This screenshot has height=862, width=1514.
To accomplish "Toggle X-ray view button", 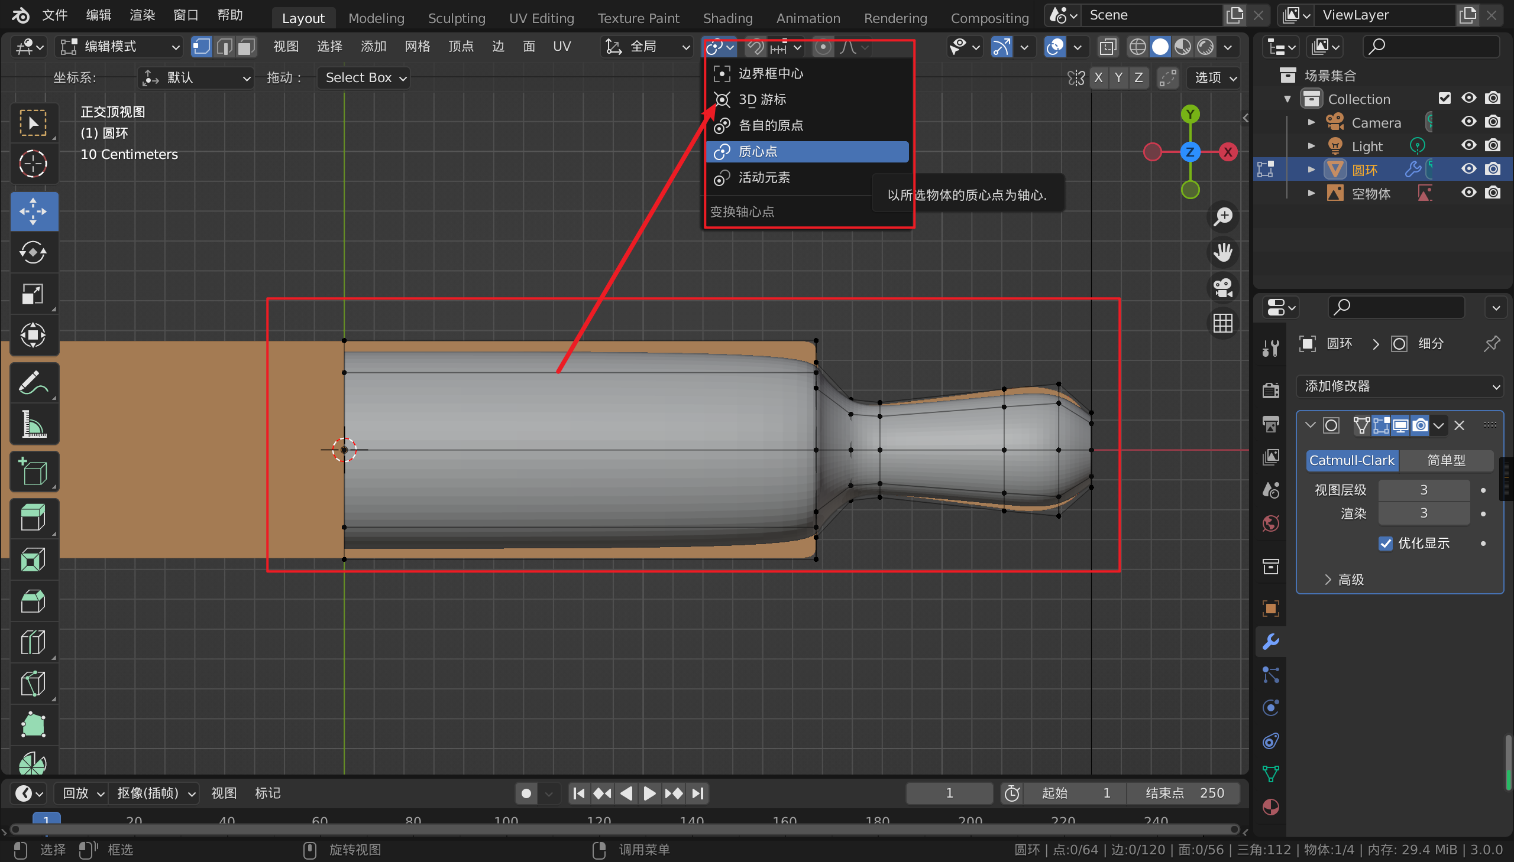I will tap(1108, 47).
